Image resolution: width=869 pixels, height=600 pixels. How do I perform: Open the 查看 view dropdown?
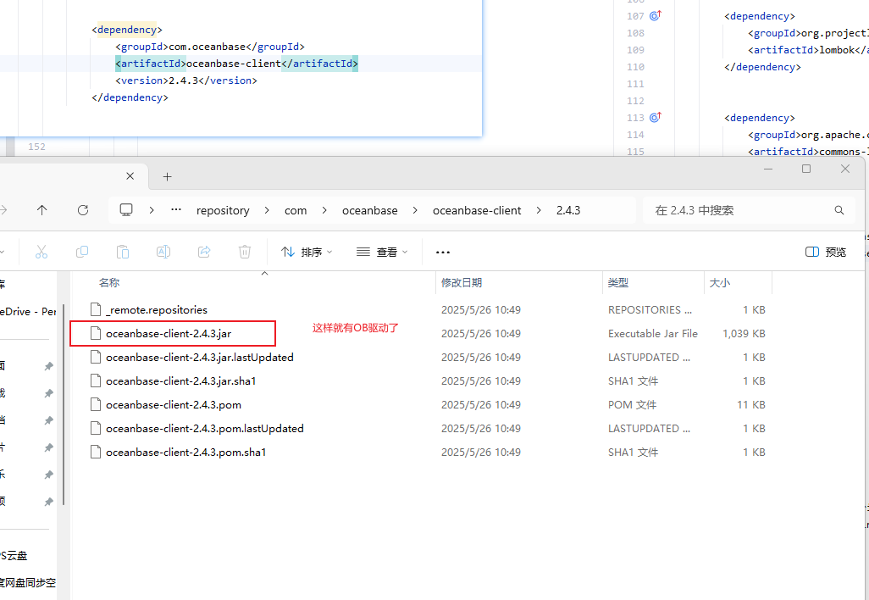coord(382,252)
